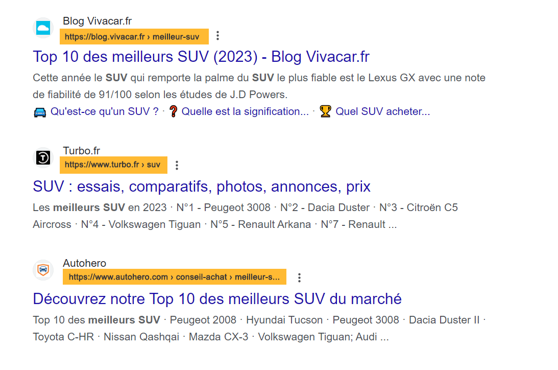Open the three-dot menu for the Vivacar result
The image size is (558, 370).
[x=219, y=36]
